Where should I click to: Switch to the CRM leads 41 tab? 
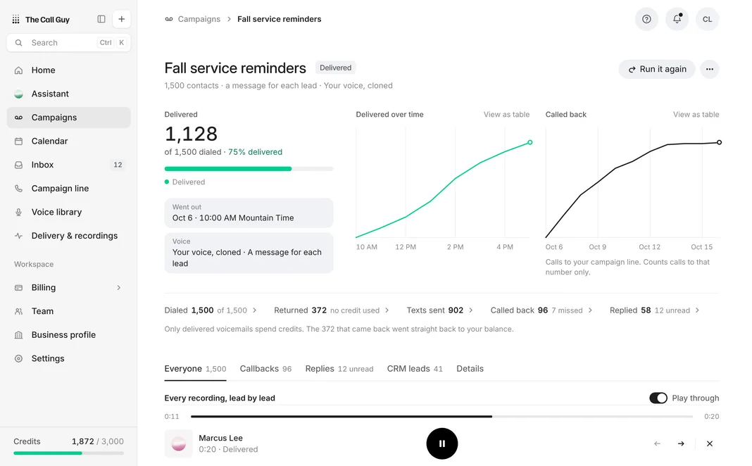tap(415, 369)
